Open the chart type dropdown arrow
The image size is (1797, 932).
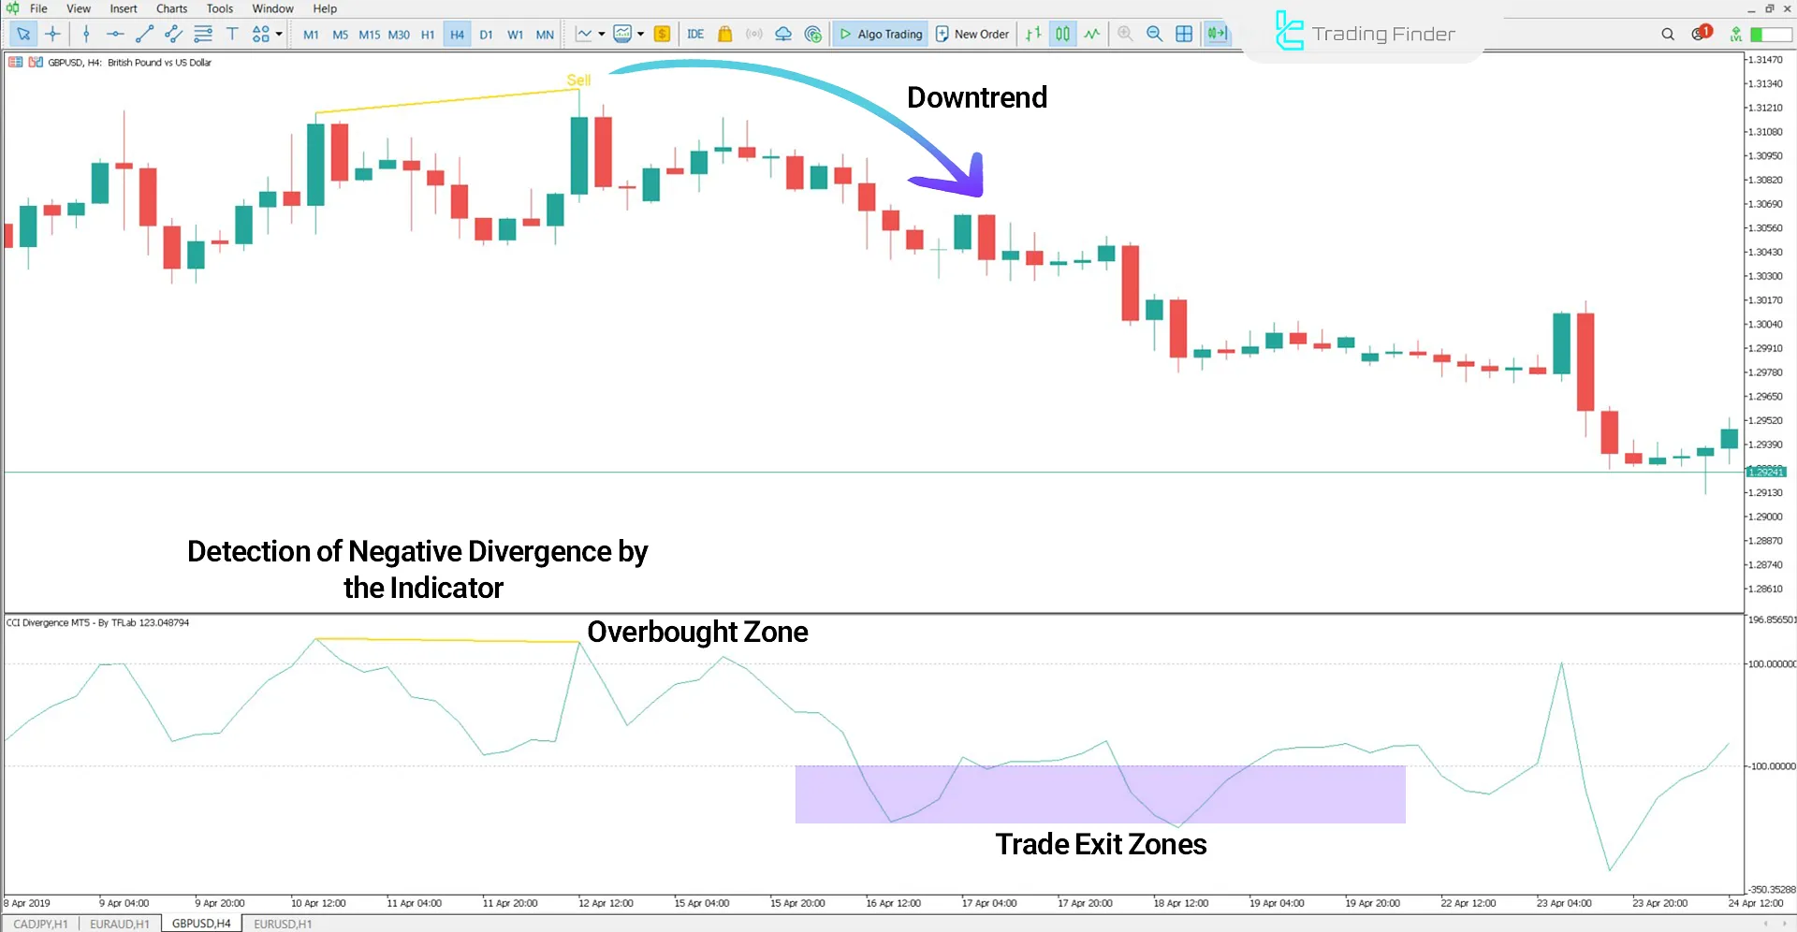pos(599,34)
